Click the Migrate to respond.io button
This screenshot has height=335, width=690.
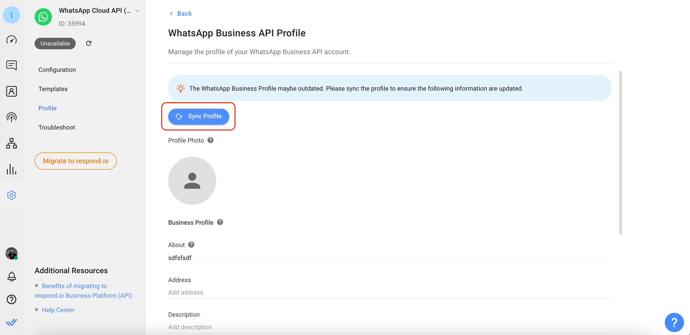coord(76,161)
